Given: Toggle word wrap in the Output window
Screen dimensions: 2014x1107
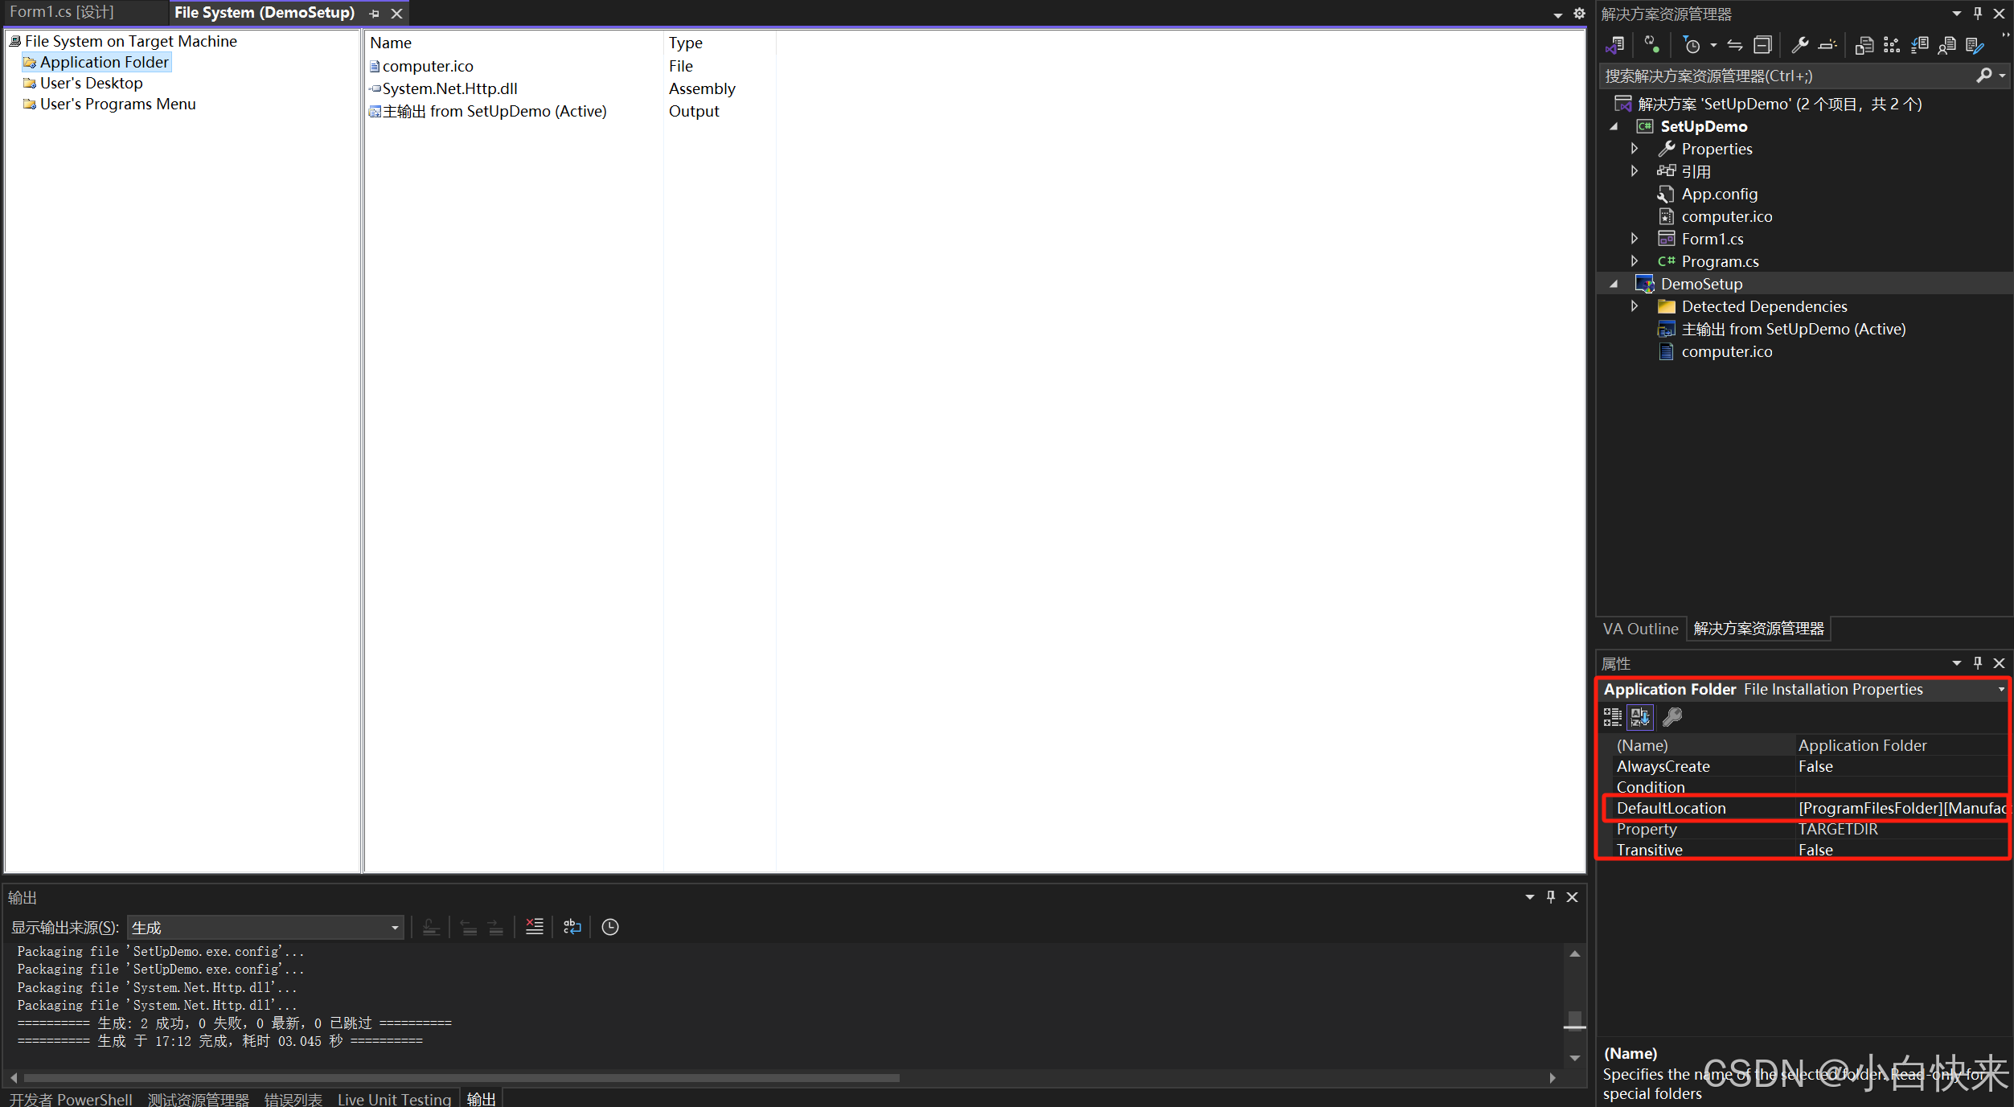Looking at the screenshot, I should pyautogui.click(x=572, y=927).
